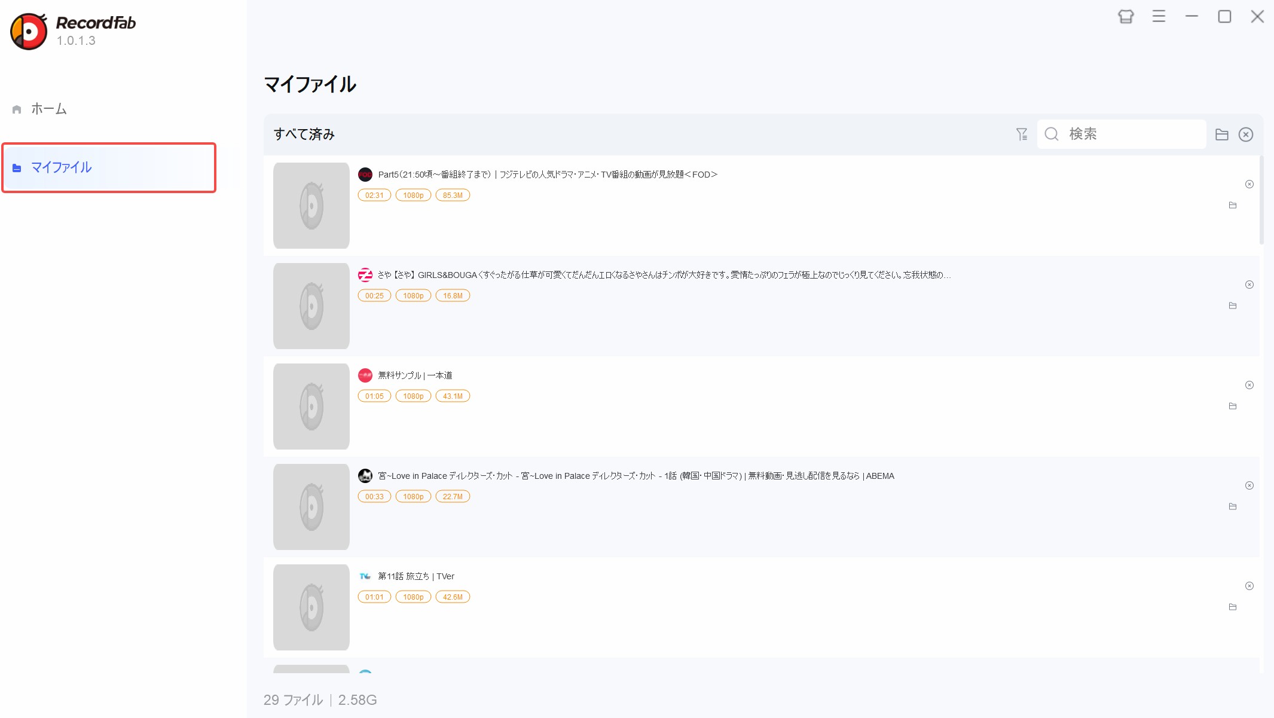
Task: Click the 22.7M size tag
Action: 453,497
